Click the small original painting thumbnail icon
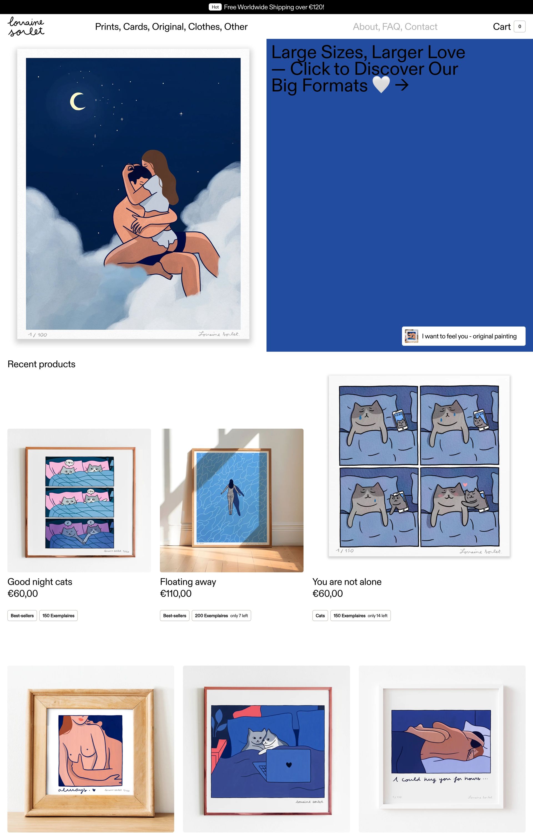This screenshot has width=533, height=833. point(411,336)
